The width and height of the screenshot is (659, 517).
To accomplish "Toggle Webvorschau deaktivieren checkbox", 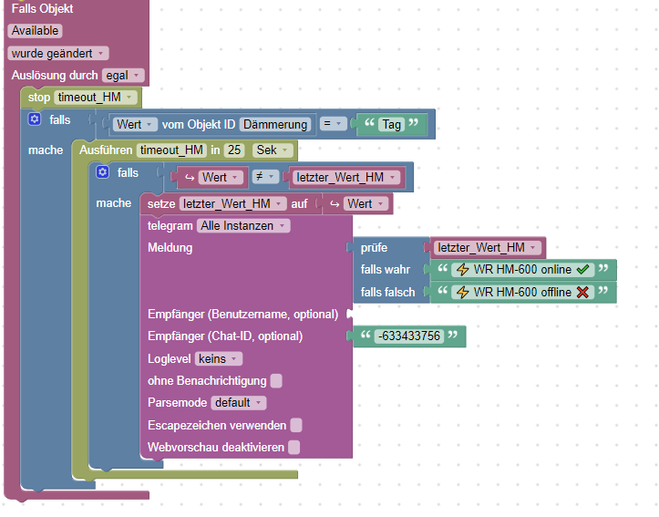I will pyautogui.click(x=294, y=447).
